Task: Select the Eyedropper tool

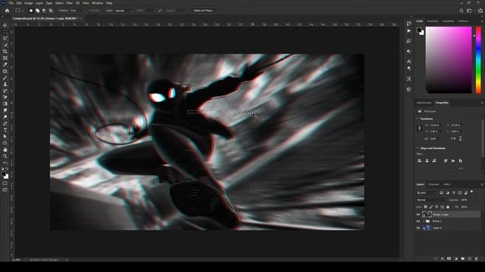Action: (5, 64)
